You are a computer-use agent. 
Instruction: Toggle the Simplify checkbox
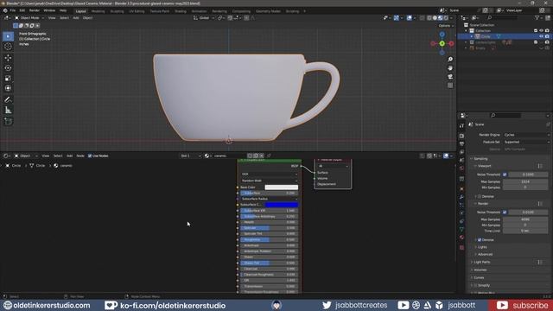(475, 285)
